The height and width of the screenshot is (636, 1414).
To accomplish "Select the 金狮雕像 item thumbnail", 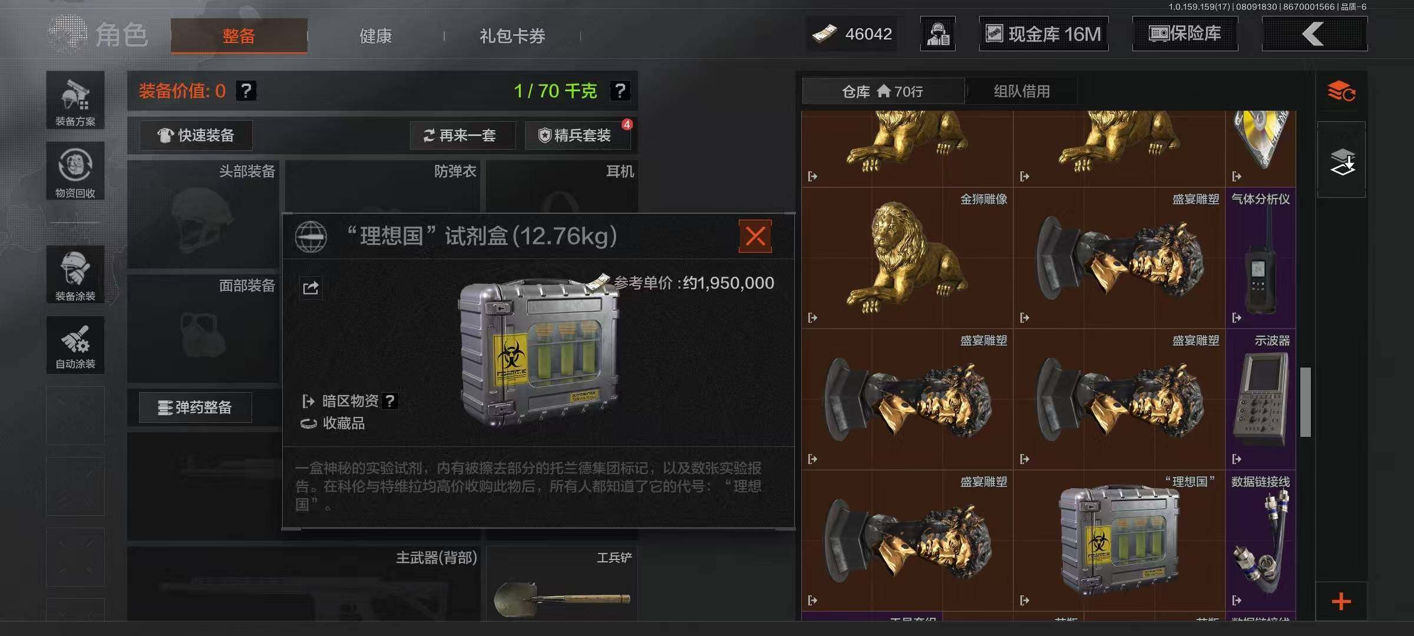I will pos(907,258).
